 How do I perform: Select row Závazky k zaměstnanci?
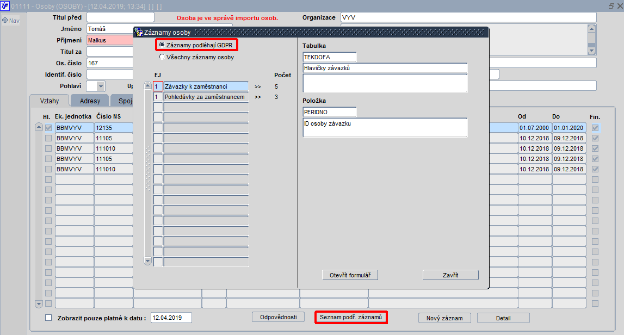pyautogui.click(x=206, y=86)
